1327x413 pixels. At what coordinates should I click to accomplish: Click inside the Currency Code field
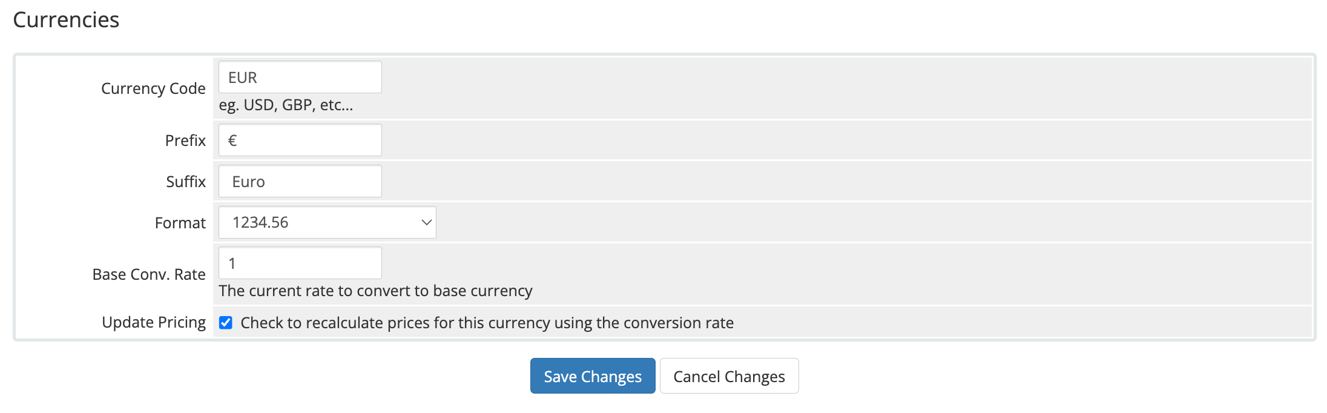click(300, 76)
